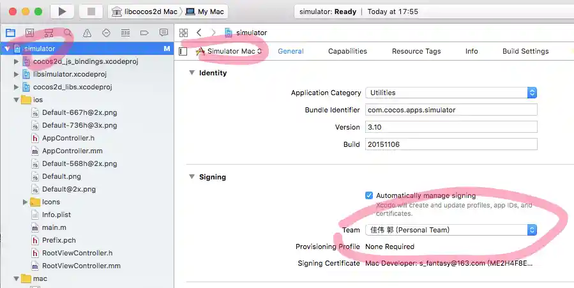Select AppController.mm in the file list
The image size is (574, 288).
[72, 151]
